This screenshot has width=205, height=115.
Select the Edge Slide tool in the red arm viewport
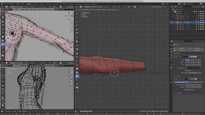[x=77, y=80]
